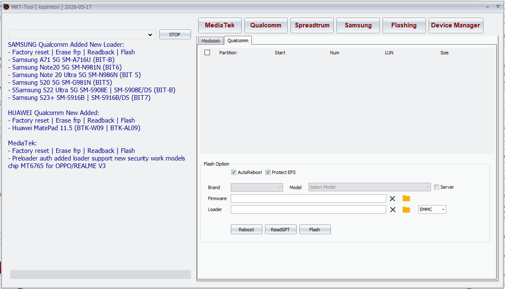505x289 pixels.
Task: Click log line 'Preloader auth added loader support'
Action: pyautogui.click(x=62, y=158)
